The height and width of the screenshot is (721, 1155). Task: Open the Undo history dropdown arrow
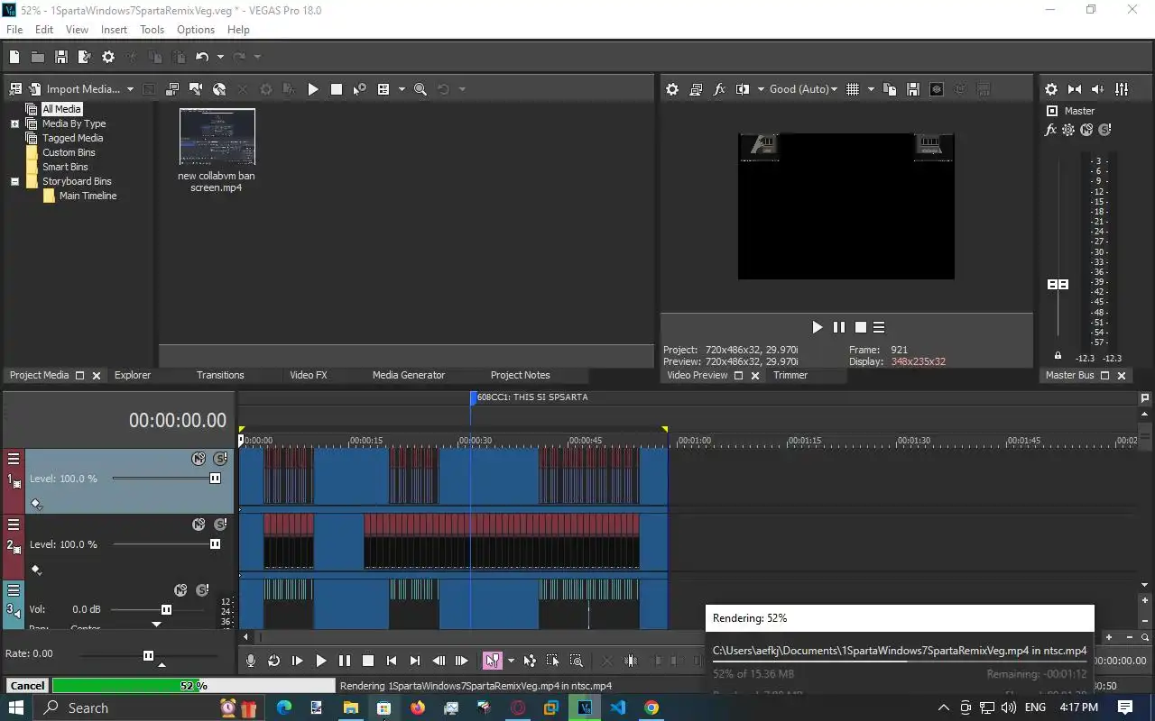click(219, 57)
